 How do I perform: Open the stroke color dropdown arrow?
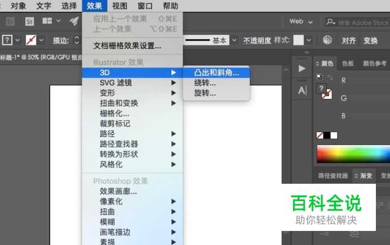coord(42,40)
